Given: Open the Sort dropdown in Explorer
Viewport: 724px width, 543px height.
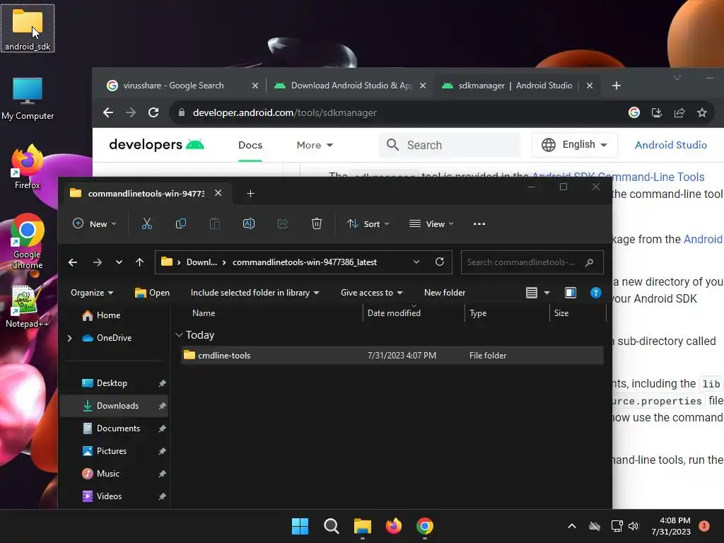Looking at the screenshot, I should [368, 224].
